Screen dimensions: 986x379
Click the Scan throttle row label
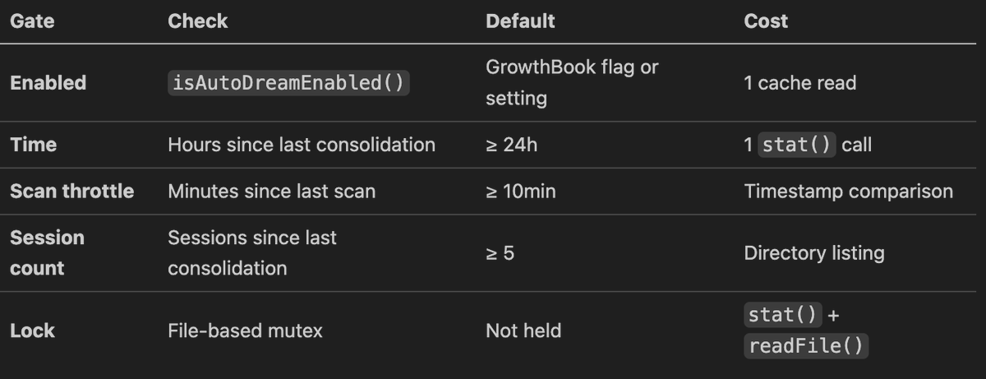[x=71, y=192]
